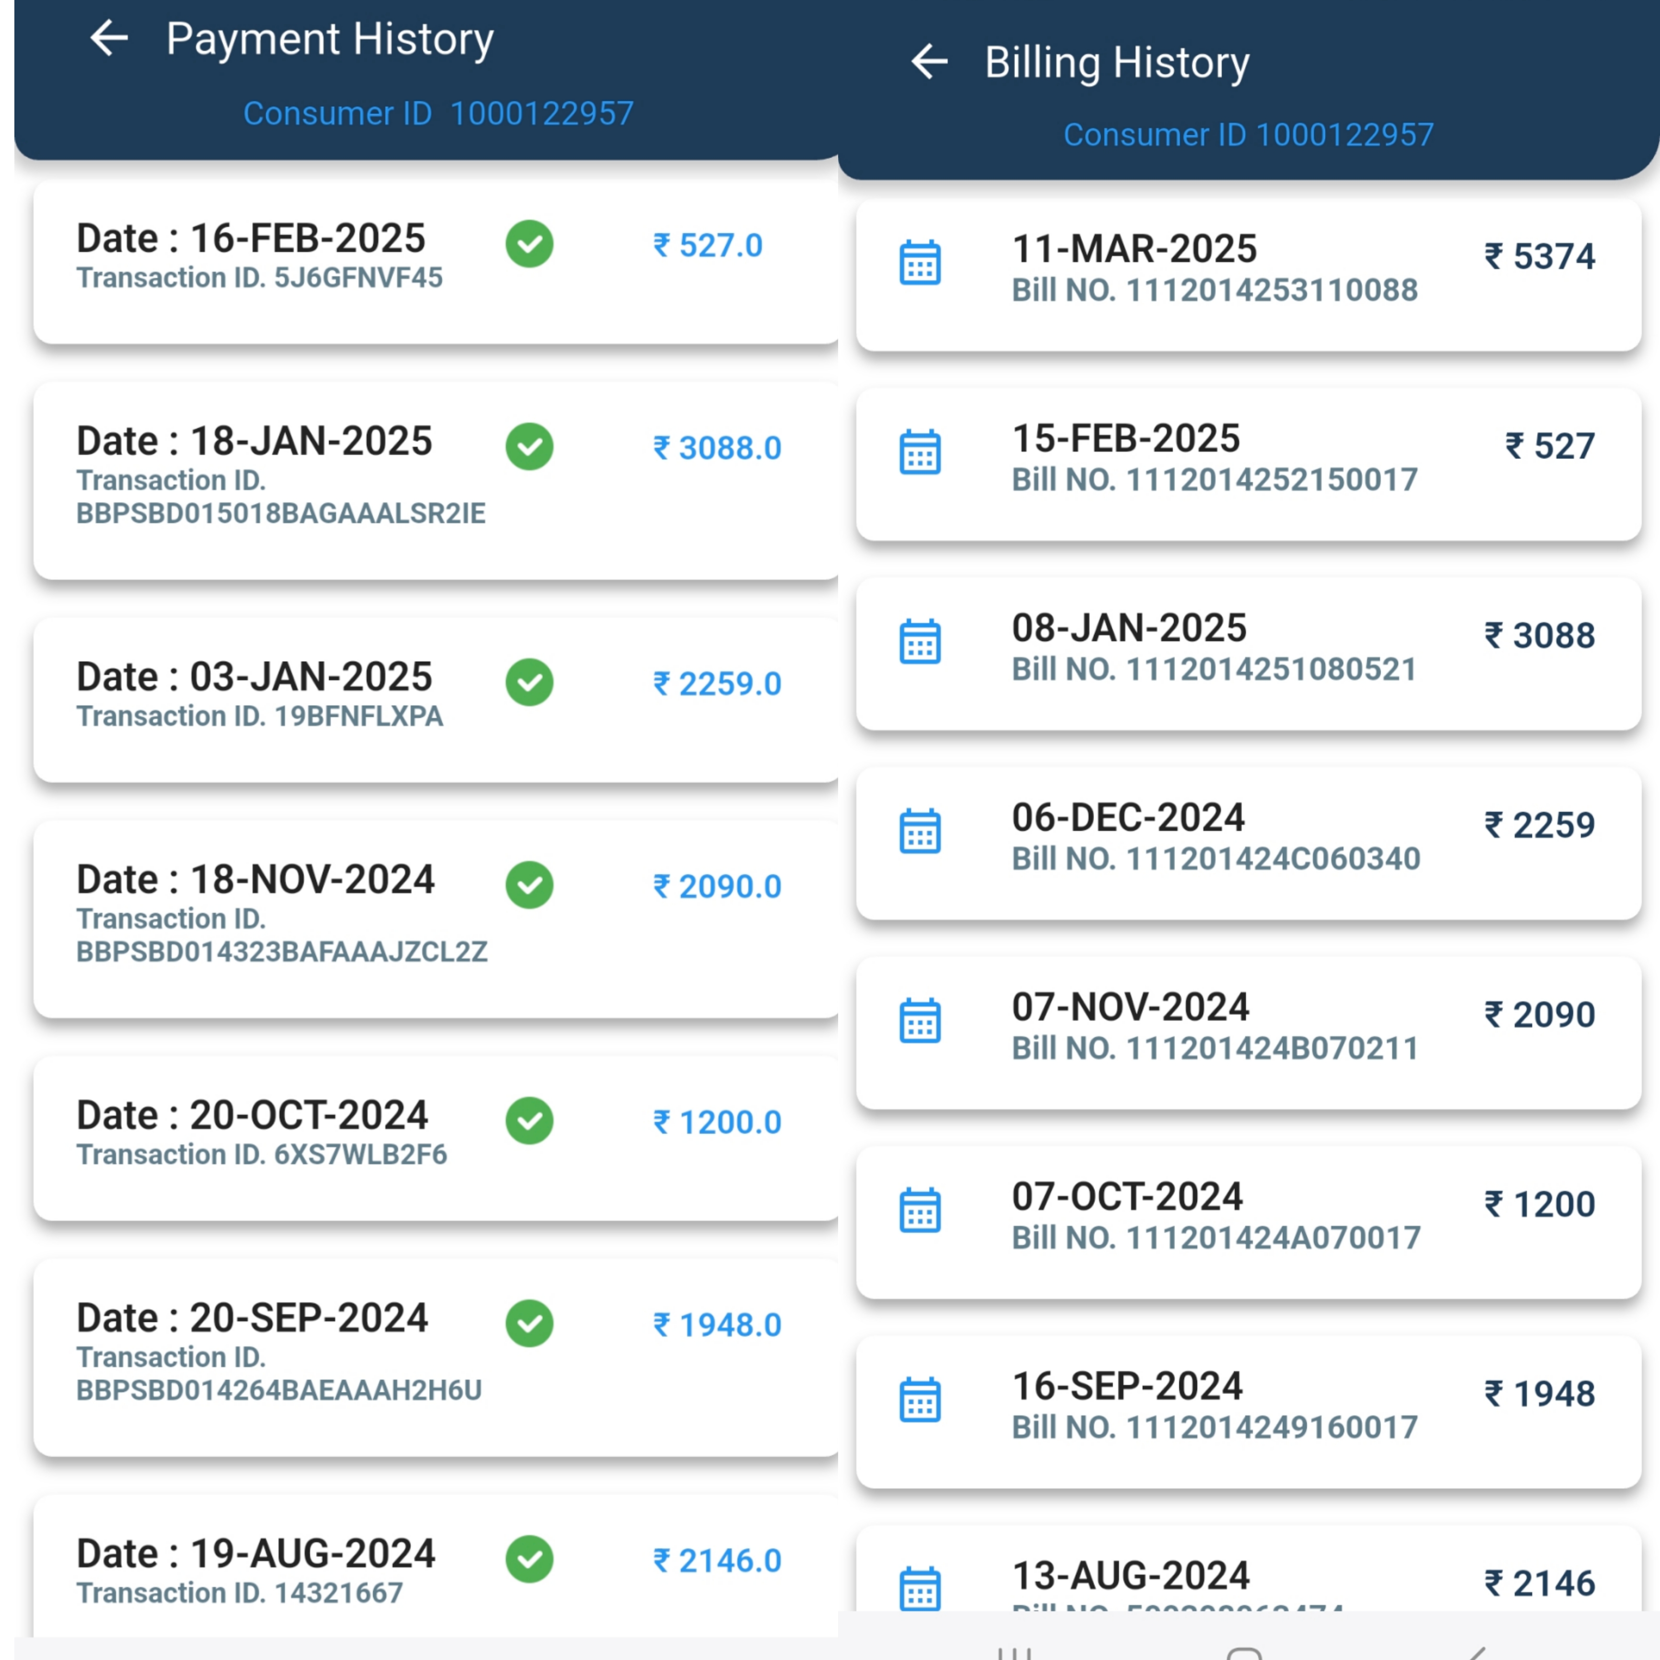The height and width of the screenshot is (1660, 1660).
Task: Select the ₹5374 bill amount
Action: (1540, 256)
